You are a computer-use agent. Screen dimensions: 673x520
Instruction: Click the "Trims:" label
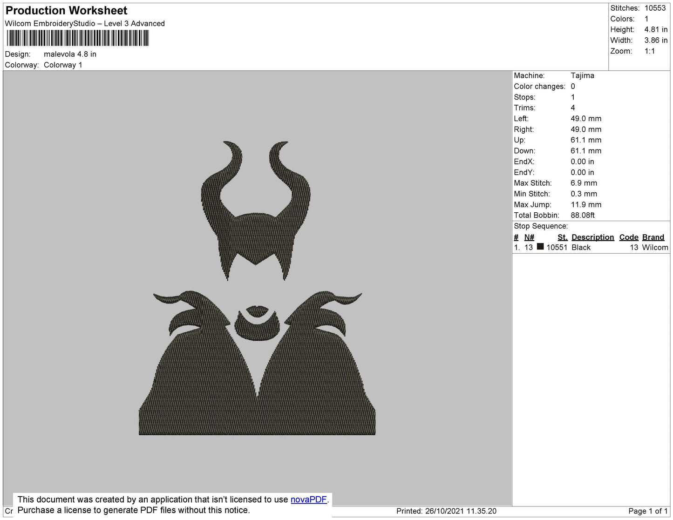pyautogui.click(x=524, y=108)
